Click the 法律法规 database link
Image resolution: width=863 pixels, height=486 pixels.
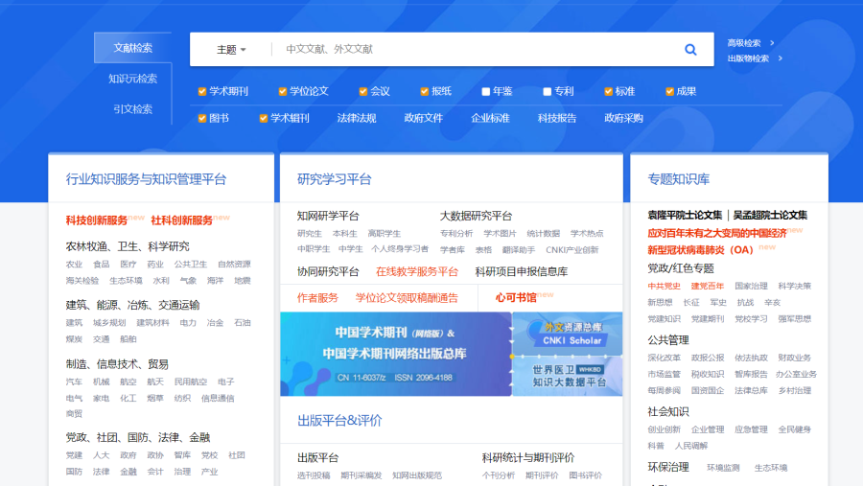356,119
